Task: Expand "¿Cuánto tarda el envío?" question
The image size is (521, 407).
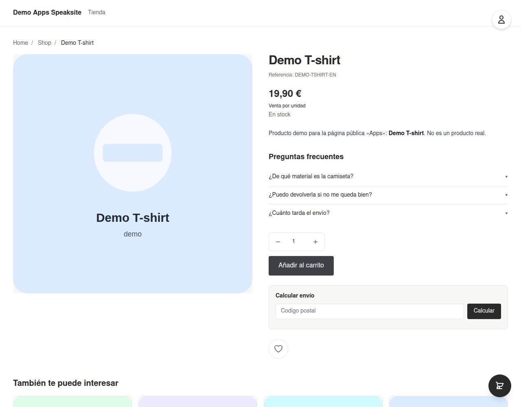Action: (x=388, y=213)
